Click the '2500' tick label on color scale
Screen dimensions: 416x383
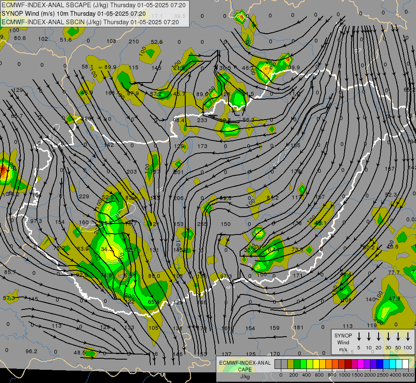pyautogui.click(x=383, y=375)
